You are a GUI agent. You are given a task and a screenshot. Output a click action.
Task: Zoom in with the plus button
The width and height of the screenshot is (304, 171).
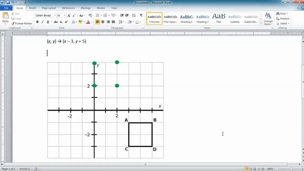pos(303,169)
